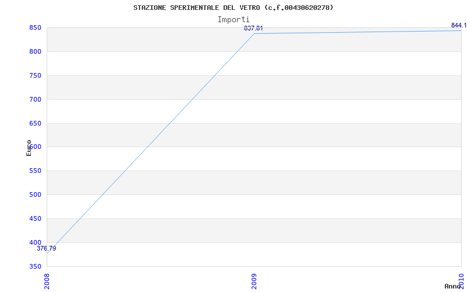The image size is (467, 292).
Task: Select the Importi subtitle text
Action: point(233,20)
